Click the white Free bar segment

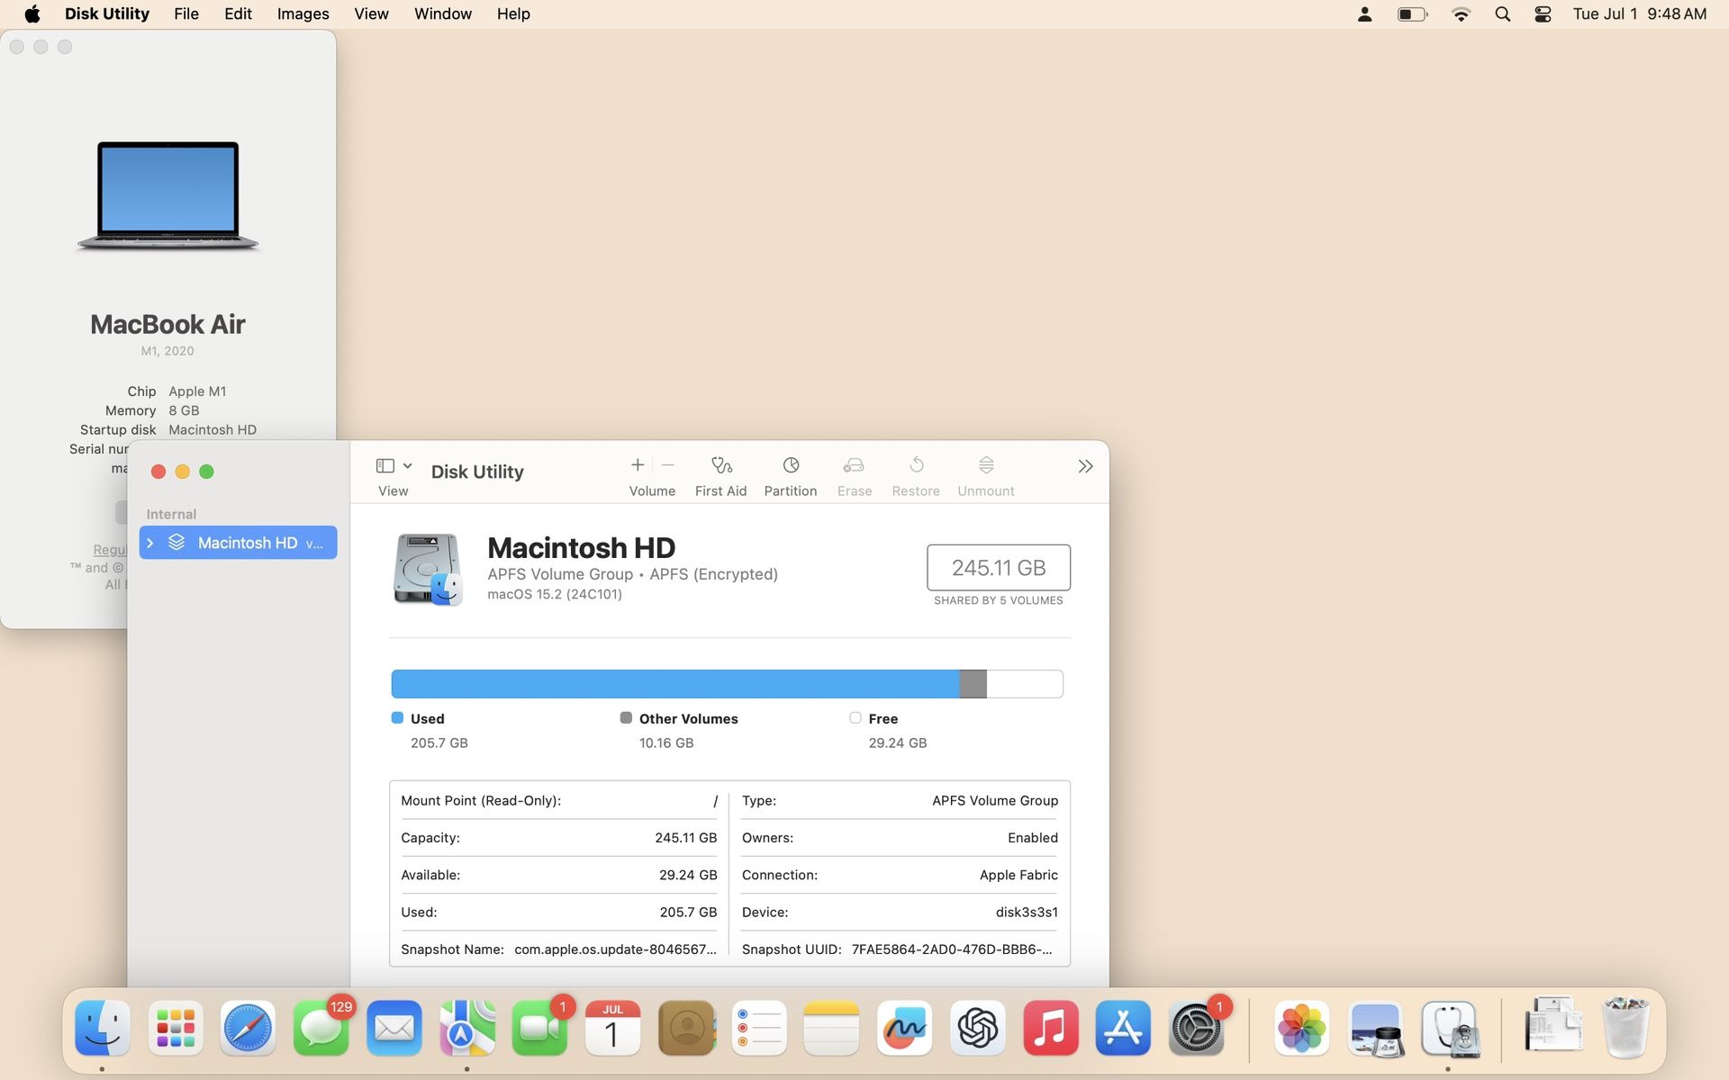pos(1025,684)
